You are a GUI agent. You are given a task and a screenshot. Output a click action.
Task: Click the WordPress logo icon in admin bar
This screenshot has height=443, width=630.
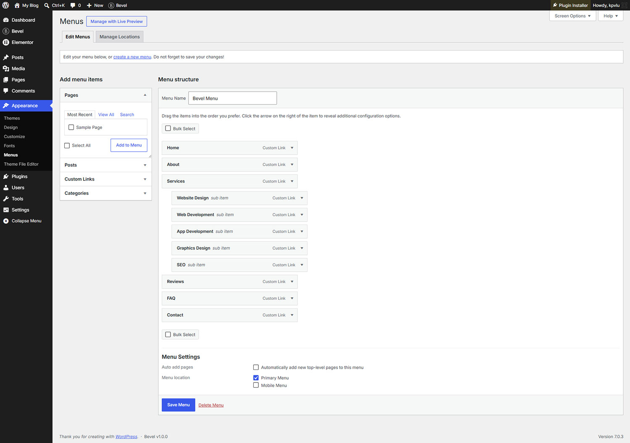pos(6,5)
